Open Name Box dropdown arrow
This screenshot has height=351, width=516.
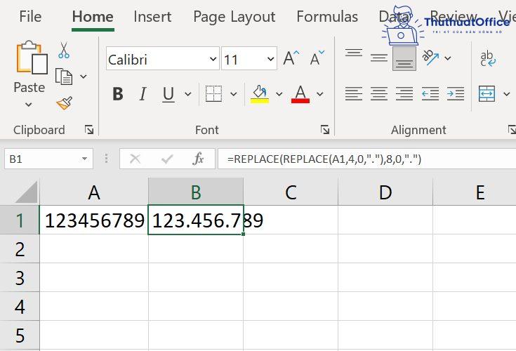point(84,159)
